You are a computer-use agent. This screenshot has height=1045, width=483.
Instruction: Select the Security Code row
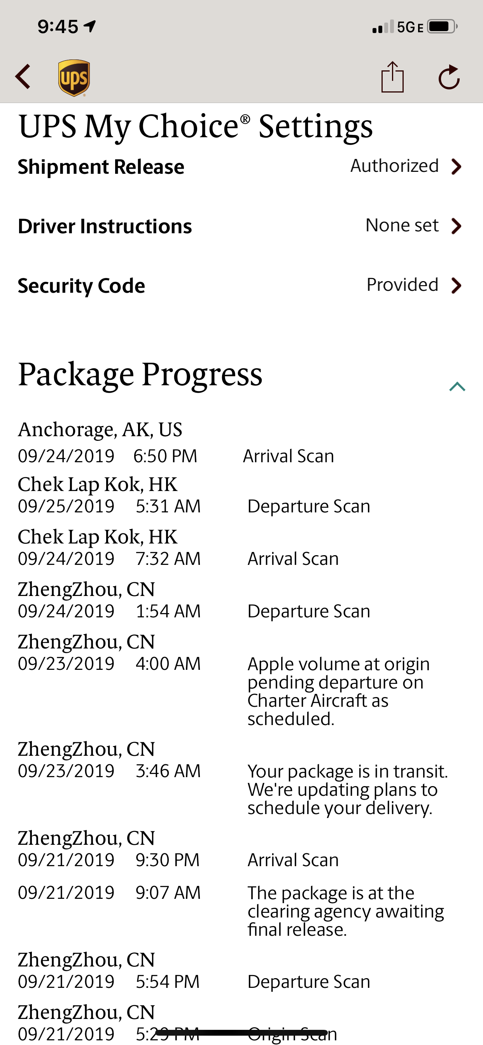click(x=241, y=286)
